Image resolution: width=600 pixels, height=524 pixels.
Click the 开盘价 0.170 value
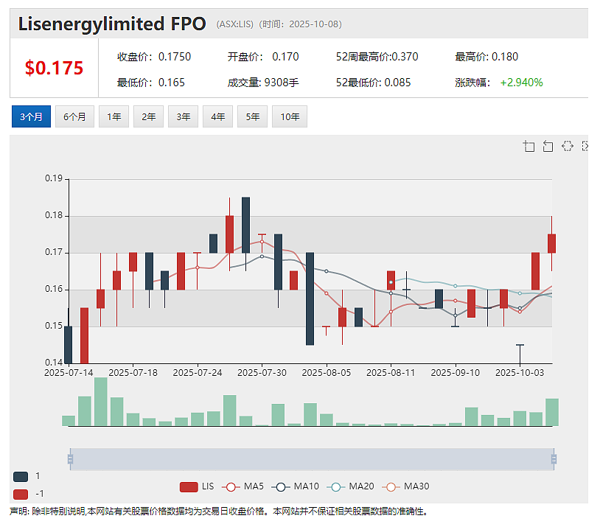tap(285, 57)
